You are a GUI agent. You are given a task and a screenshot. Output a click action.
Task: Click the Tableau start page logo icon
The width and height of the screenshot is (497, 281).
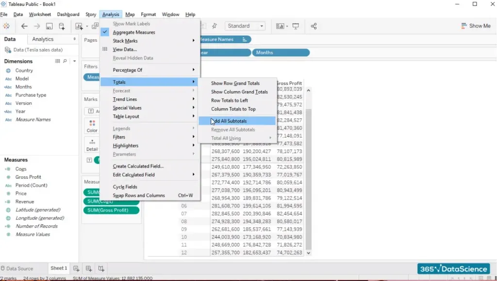click(6, 26)
